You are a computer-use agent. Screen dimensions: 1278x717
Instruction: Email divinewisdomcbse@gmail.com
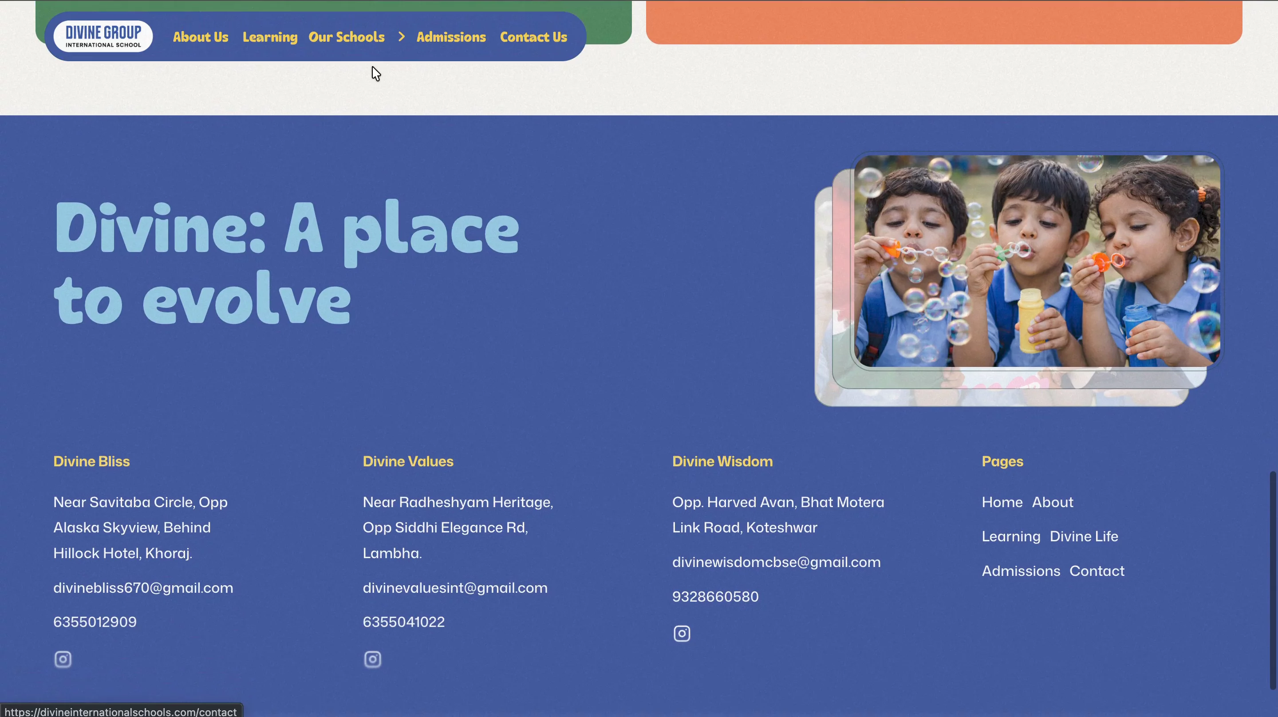point(776,562)
